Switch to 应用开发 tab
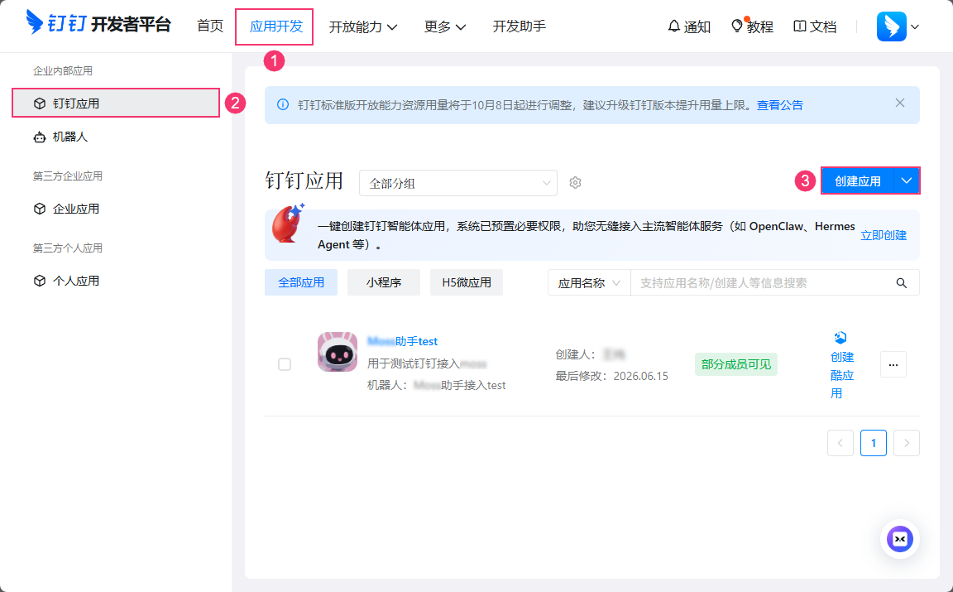 click(x=276, y=26)
